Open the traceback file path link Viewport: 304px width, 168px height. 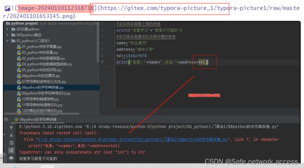click(x=132, y=140)
